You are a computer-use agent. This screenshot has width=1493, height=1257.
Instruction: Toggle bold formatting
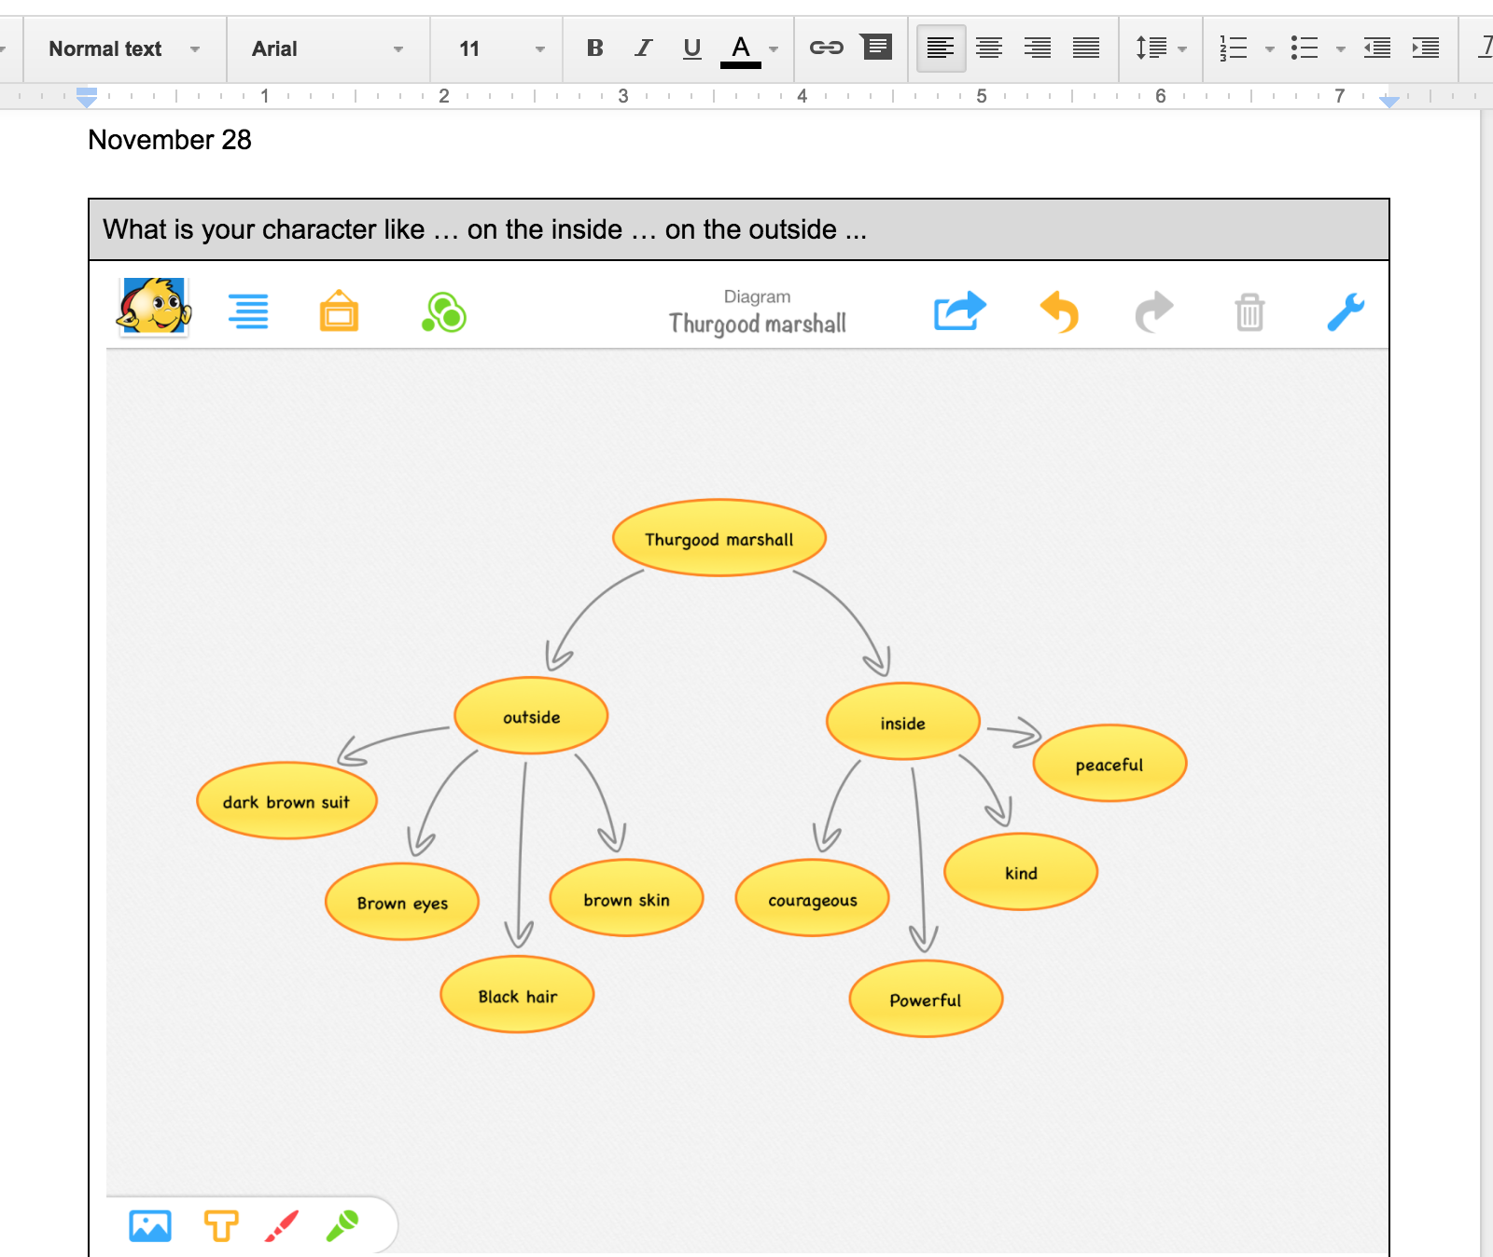(594, 48)
